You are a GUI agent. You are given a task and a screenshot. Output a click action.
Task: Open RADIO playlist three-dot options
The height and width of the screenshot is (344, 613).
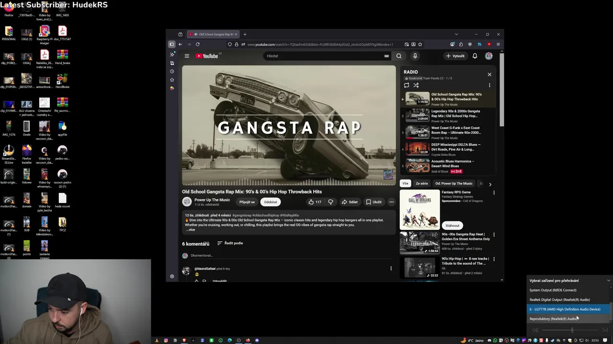[x=489, y=86]
